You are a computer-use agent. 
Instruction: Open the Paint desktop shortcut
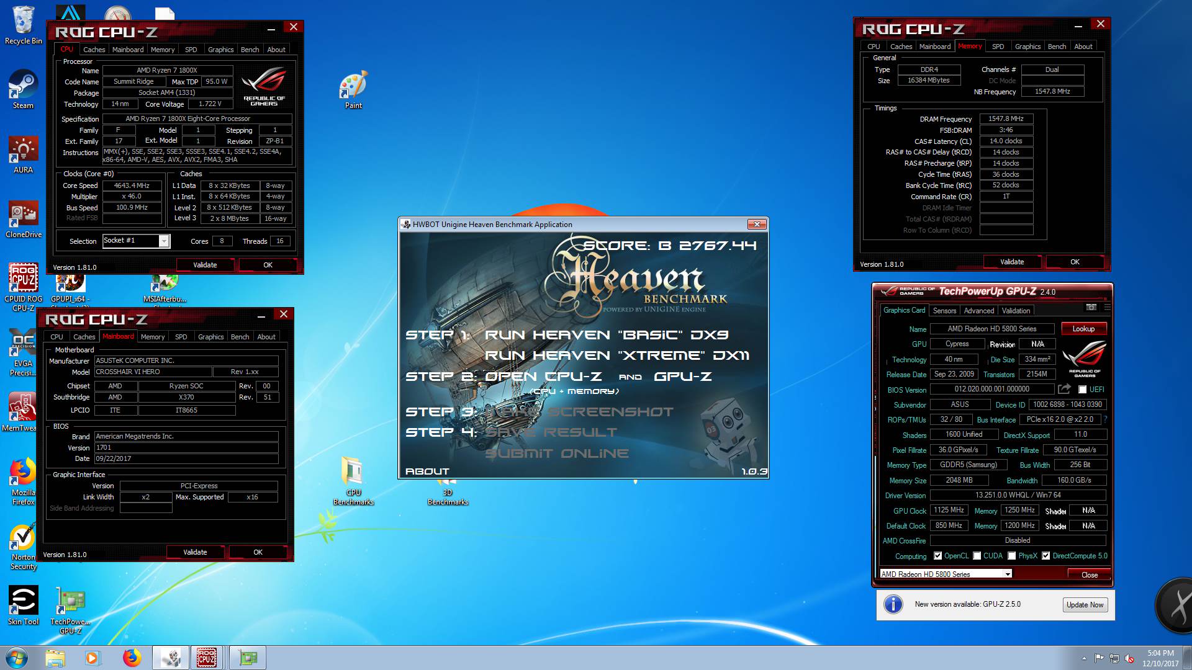(353, 90)
